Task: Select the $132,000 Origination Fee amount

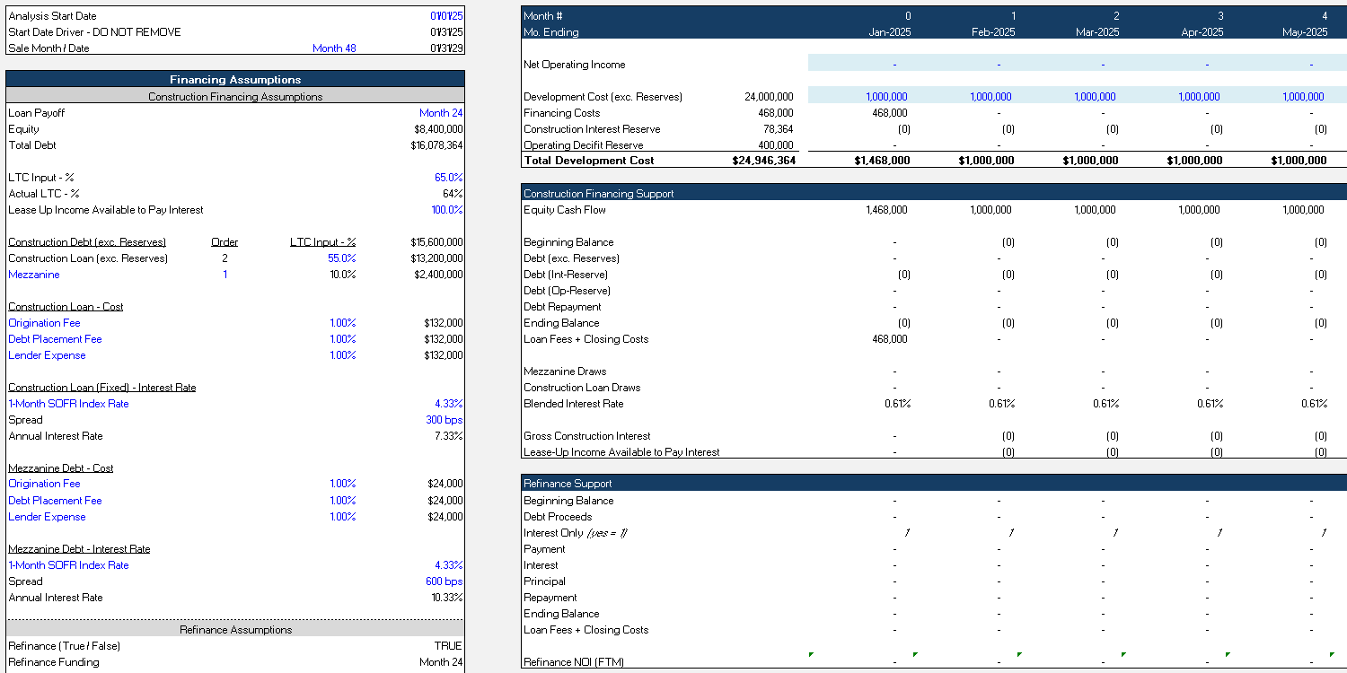Action: tap(444, 323)
